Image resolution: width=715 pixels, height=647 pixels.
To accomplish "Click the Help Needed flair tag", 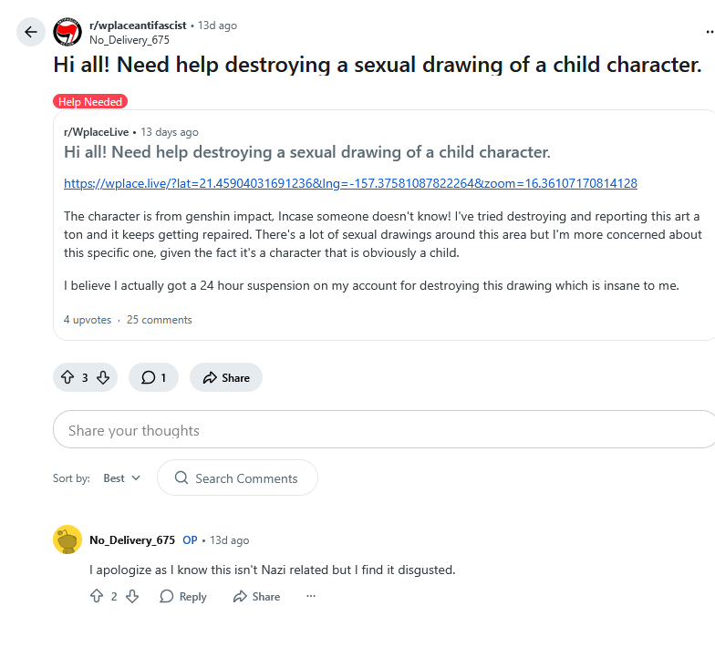I will pyautogui.click(x=90, y=102).
